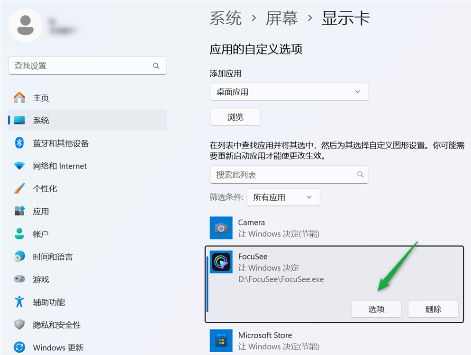The width and height of the screenshot is (471, 355).
Task: Open the 桌面应用 dropdown
Action: [289, 92]
